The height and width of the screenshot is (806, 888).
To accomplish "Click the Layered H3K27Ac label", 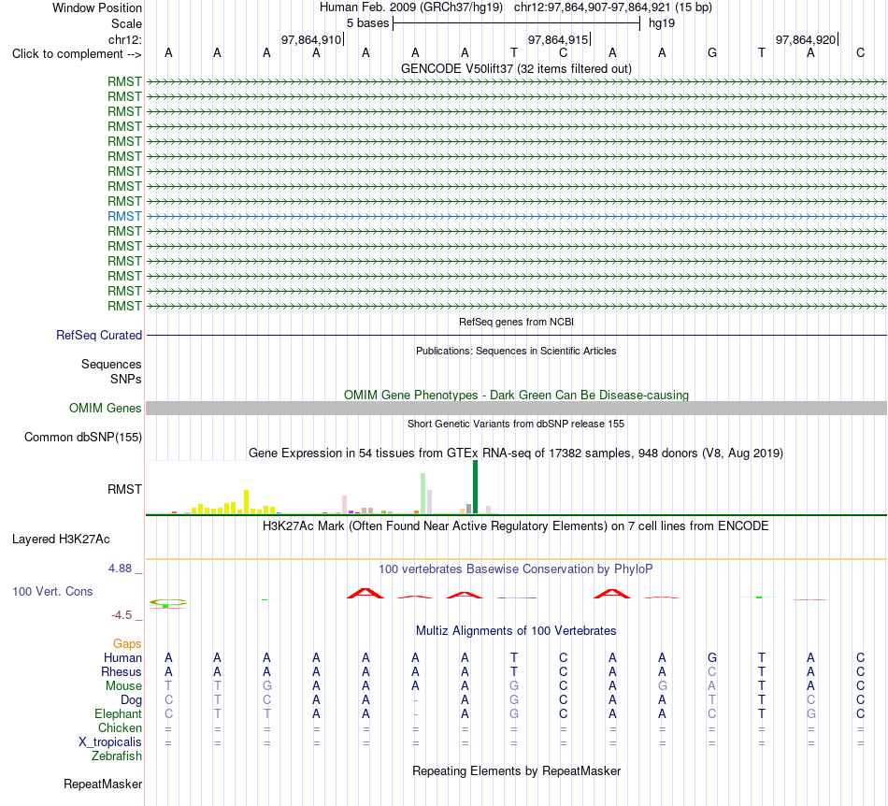I will (61, 540).
